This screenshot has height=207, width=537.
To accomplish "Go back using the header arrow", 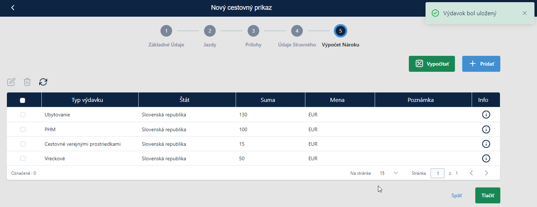I will pos(13,8).
